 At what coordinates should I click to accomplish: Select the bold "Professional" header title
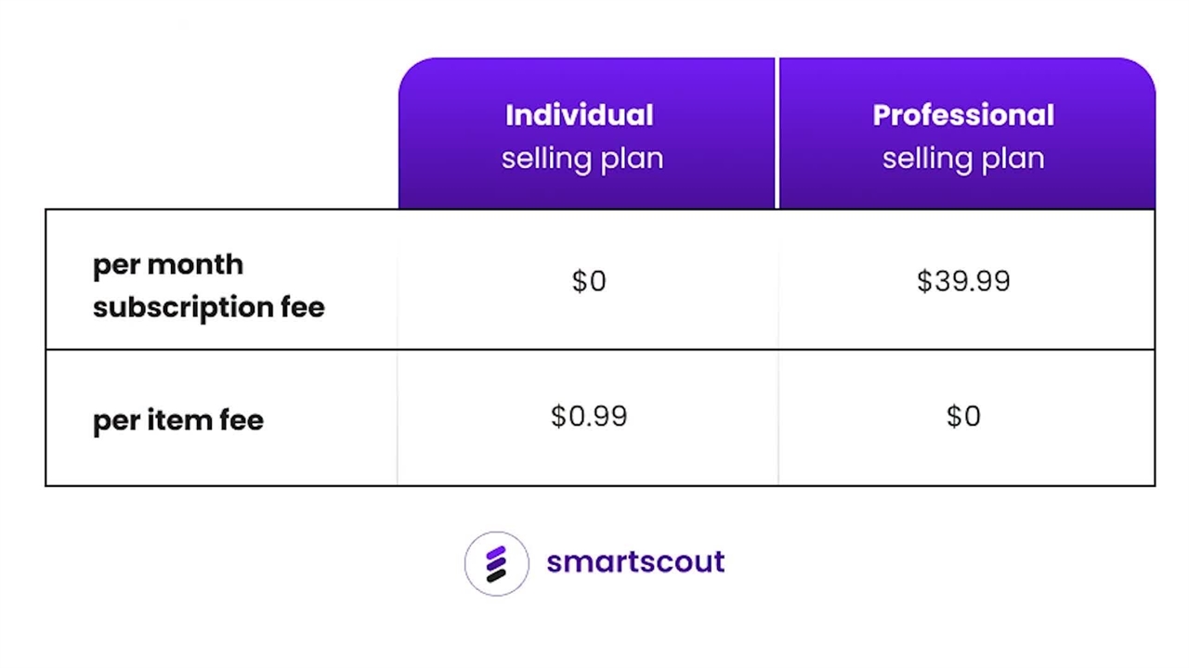coord(963,115)
